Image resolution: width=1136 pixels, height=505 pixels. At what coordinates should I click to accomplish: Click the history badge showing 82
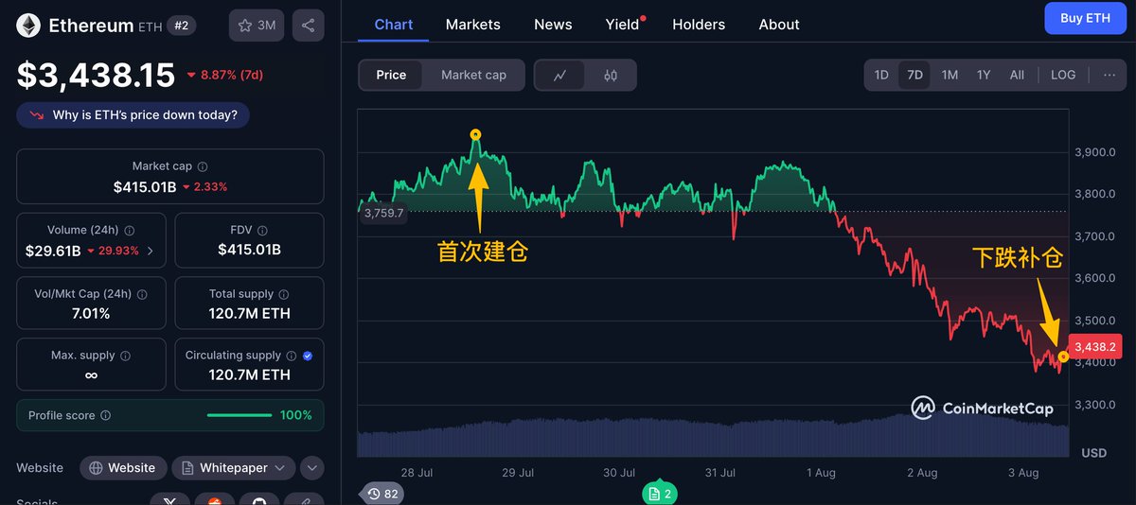pos(383,494)
